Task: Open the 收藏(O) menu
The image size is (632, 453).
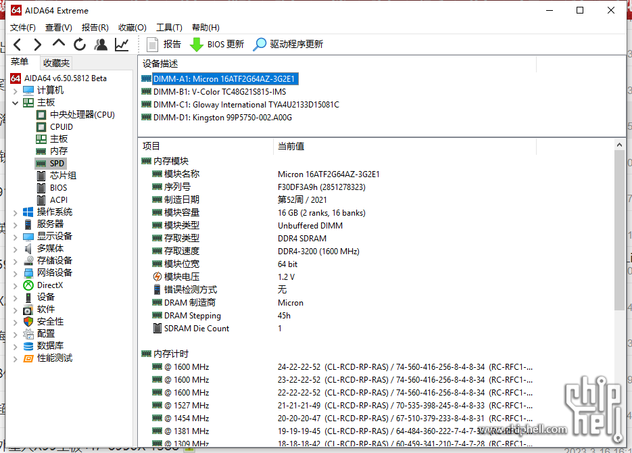Action: coord(132,28)
